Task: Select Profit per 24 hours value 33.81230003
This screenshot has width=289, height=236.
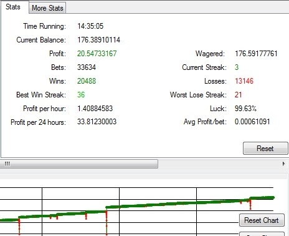Action: [x=97, y=122]
